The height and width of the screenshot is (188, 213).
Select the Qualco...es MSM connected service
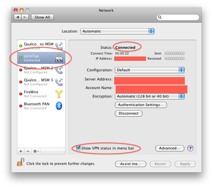click(41, 46)
